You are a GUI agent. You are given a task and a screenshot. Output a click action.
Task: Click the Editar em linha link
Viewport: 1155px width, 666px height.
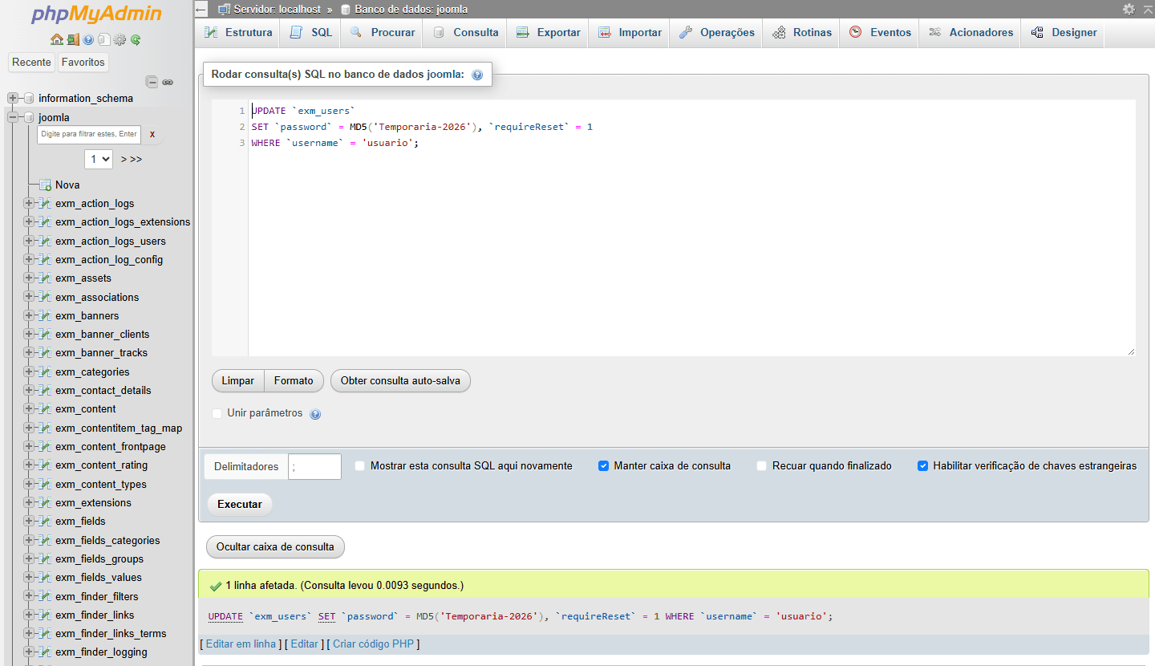tap(241, 644)
